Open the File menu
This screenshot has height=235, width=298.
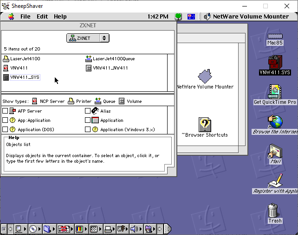pyautogui.click(x=25, y=17)
